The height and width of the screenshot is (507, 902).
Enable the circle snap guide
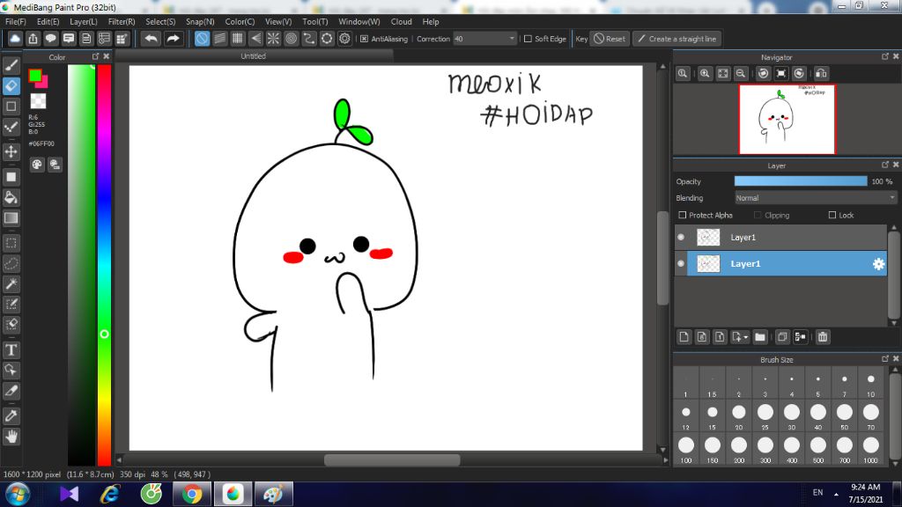(x=291, y=39)
